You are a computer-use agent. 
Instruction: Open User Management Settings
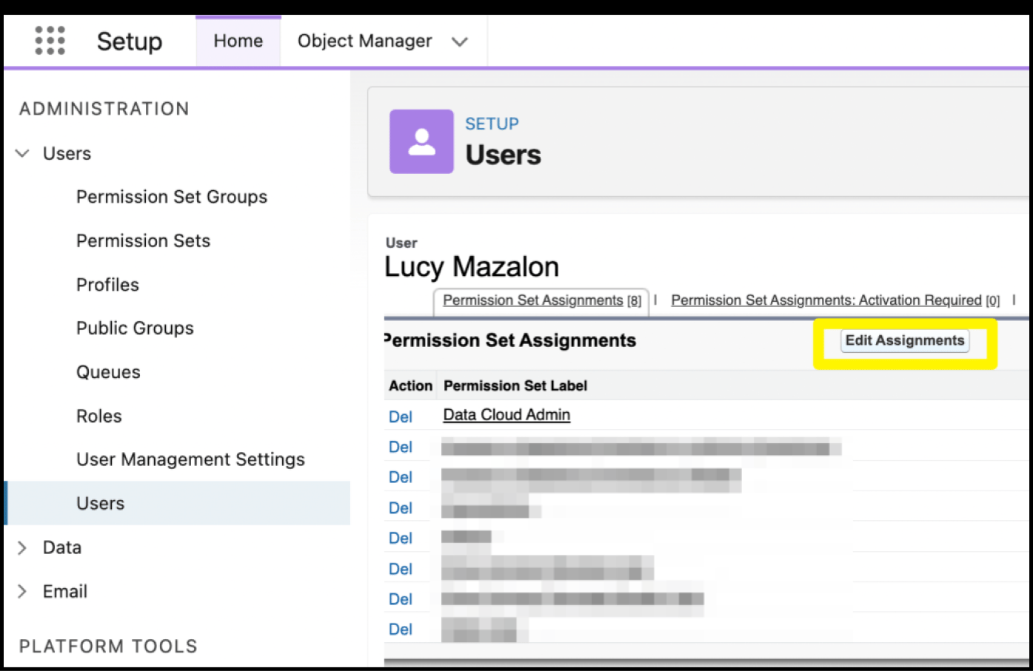click(x=190, y=459)
